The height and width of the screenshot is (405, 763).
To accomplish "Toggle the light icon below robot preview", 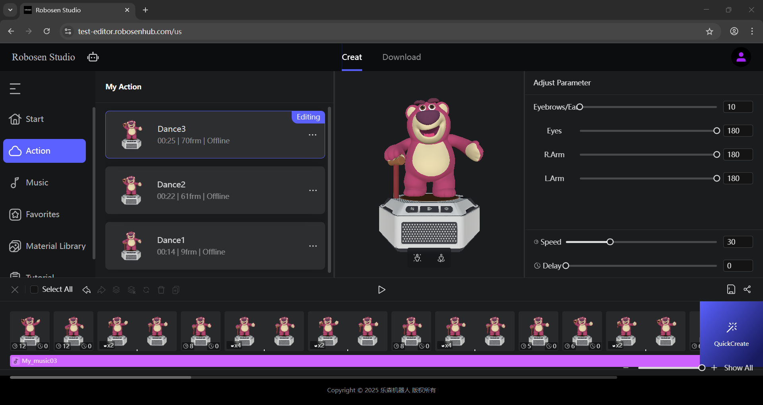I will coord(417,258).
